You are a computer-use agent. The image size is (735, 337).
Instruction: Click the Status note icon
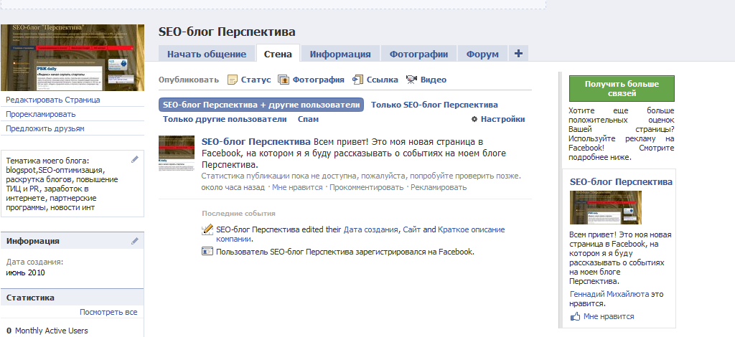(232, 80)
